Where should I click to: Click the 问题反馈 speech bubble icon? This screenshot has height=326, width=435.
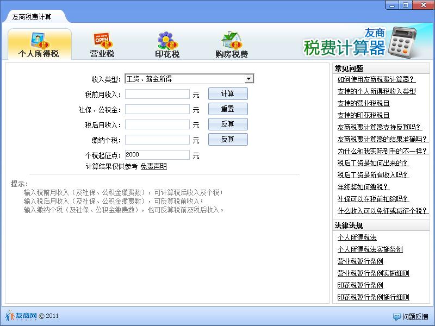[396, 316]
